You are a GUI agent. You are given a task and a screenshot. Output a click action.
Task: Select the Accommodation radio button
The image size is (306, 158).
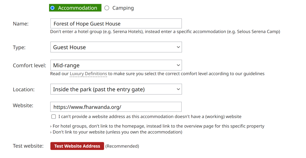[53, 8]
